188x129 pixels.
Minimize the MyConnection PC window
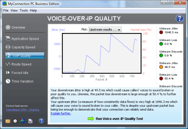click(x=164, y=2)
